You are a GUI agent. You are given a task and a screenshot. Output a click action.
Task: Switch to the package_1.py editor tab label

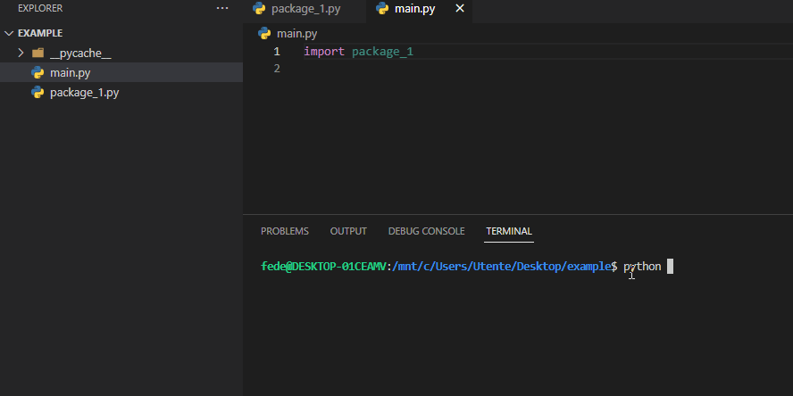coord(306,9)
